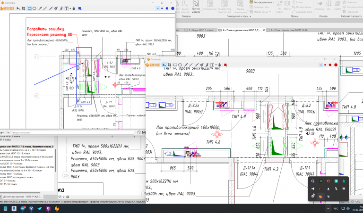Click the Группа модели ribbon tool in Revit
Screen dimensions: 363x213
[x=196, y=7]
